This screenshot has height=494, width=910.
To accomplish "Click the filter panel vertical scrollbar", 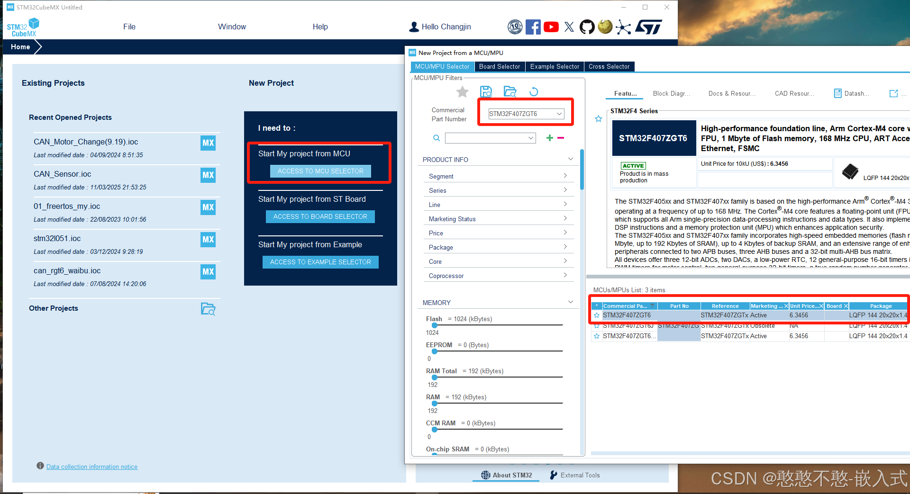I will click(582, 170).
